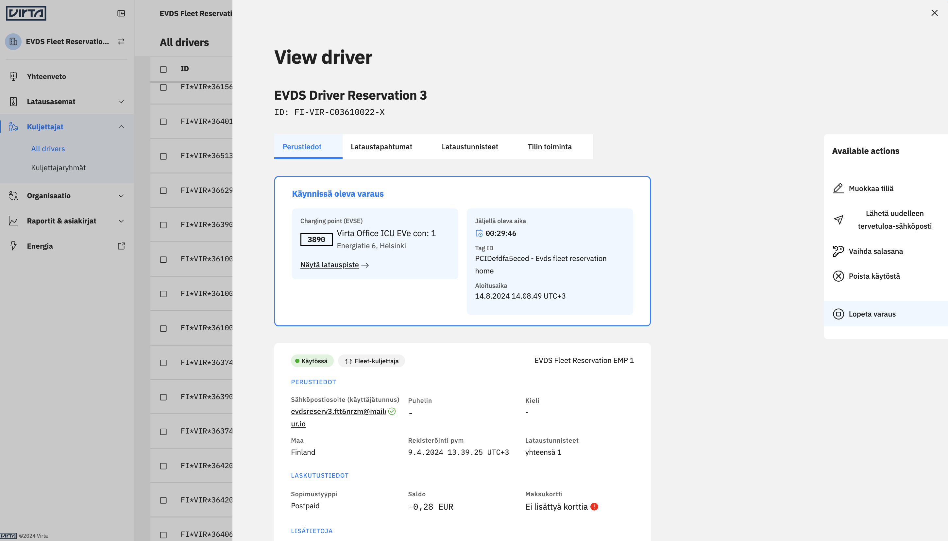Viewport: 948px width, 541px height.
Task: Check the row FI*VIR*36513 checkbox
Action: coord(163,156)
